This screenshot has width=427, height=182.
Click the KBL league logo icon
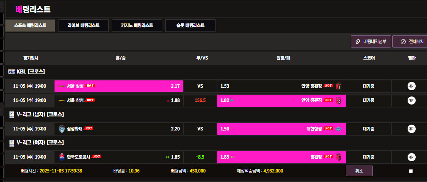point(11,72)
